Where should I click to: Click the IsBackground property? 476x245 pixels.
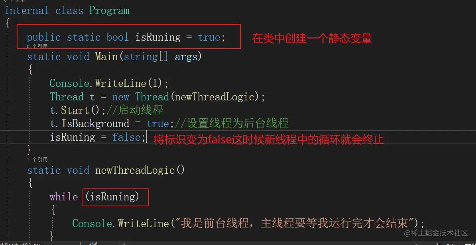[95, 124]
